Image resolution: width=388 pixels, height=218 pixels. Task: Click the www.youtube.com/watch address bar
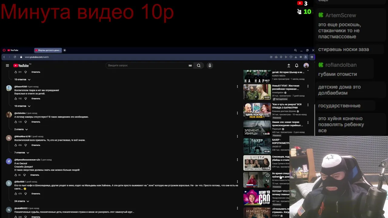coord(37,57)
